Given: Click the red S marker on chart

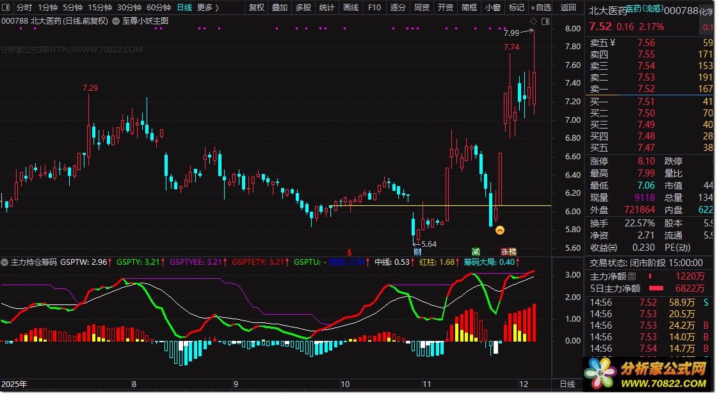Looking at the screenshot, I should (350, 252).
